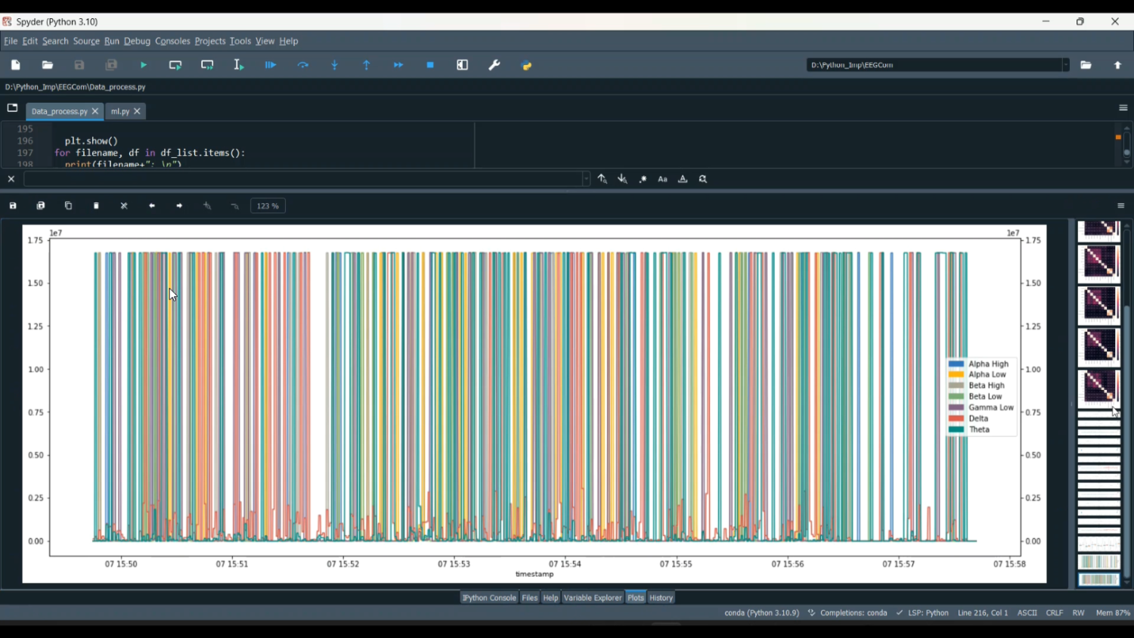1134x638 pixels.
Task: Remove all plots with the X icon
Action: coord(124,206)
